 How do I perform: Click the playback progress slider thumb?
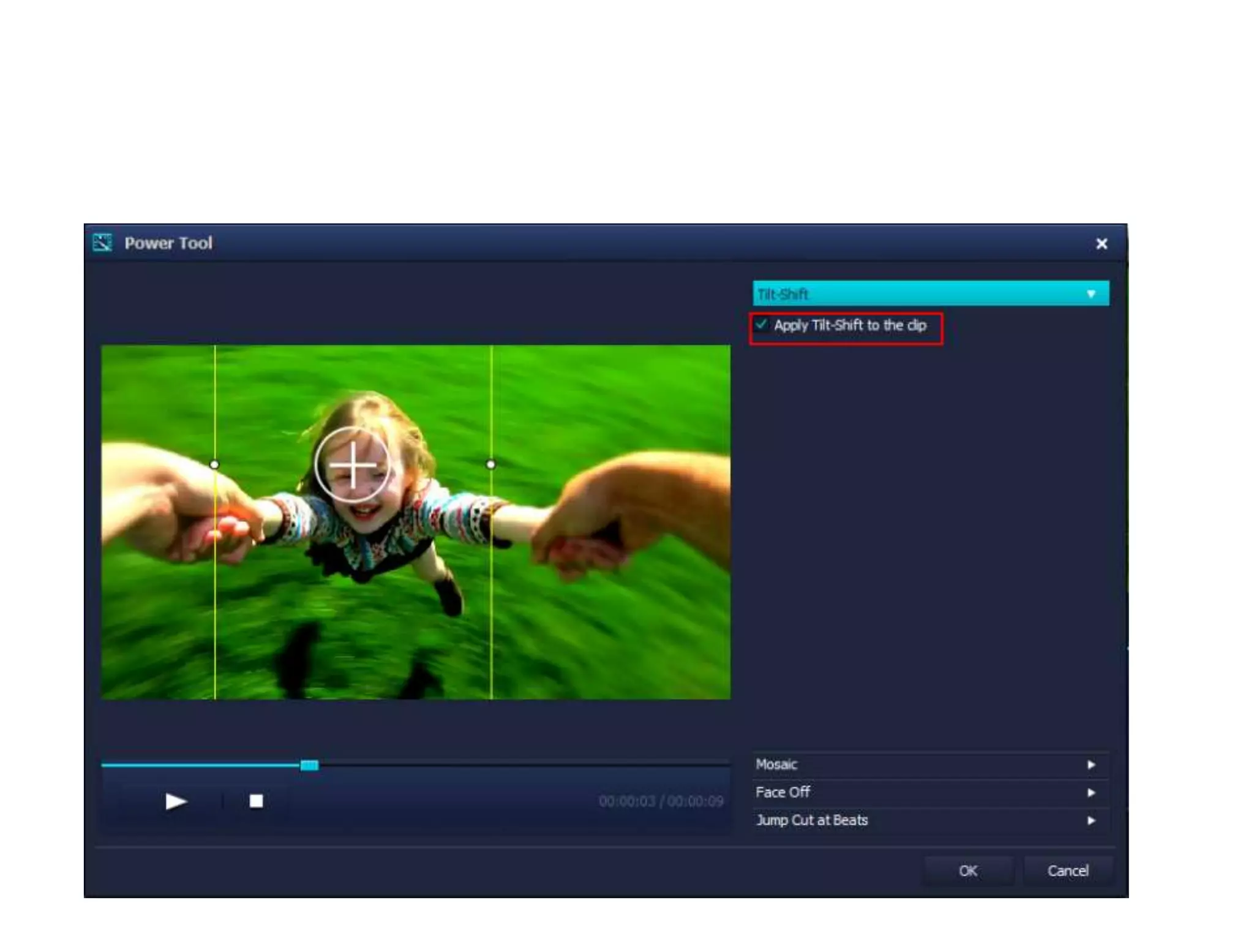[309, 765]
